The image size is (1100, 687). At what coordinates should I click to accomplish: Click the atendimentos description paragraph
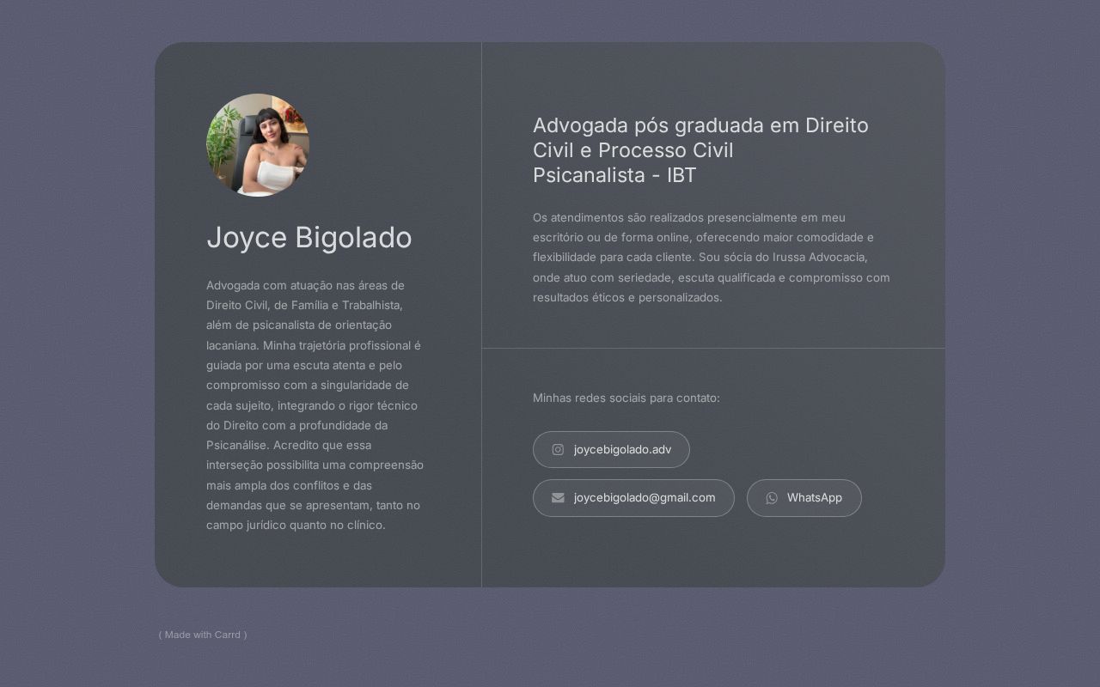712,258
